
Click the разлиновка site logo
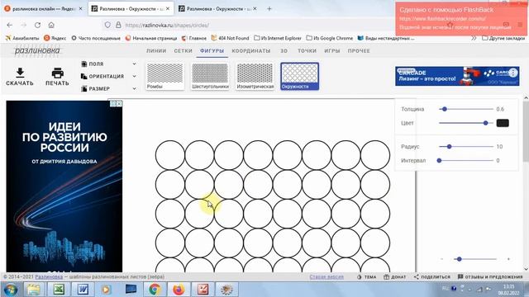click(37, 51)
